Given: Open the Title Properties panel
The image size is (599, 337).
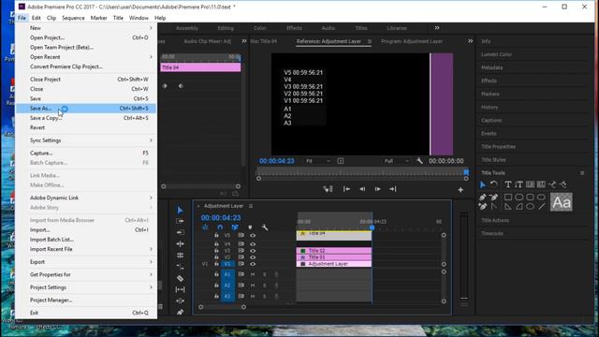Looking at the screenshot, I should (498, 147).
